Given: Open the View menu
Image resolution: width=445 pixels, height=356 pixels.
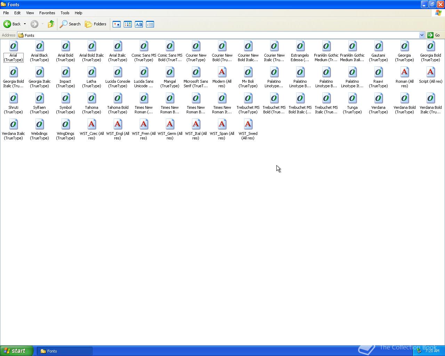Looking at the screenshot, I should pos(30,13).
